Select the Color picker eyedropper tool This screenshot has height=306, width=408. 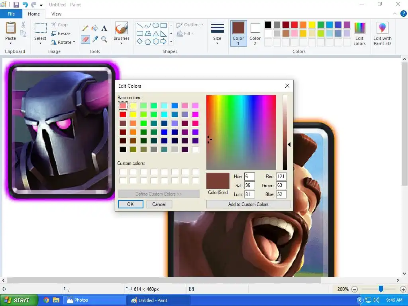(95, 39)
